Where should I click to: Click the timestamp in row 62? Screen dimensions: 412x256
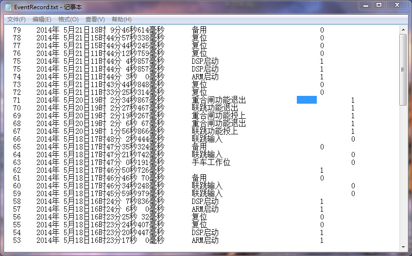101,170
